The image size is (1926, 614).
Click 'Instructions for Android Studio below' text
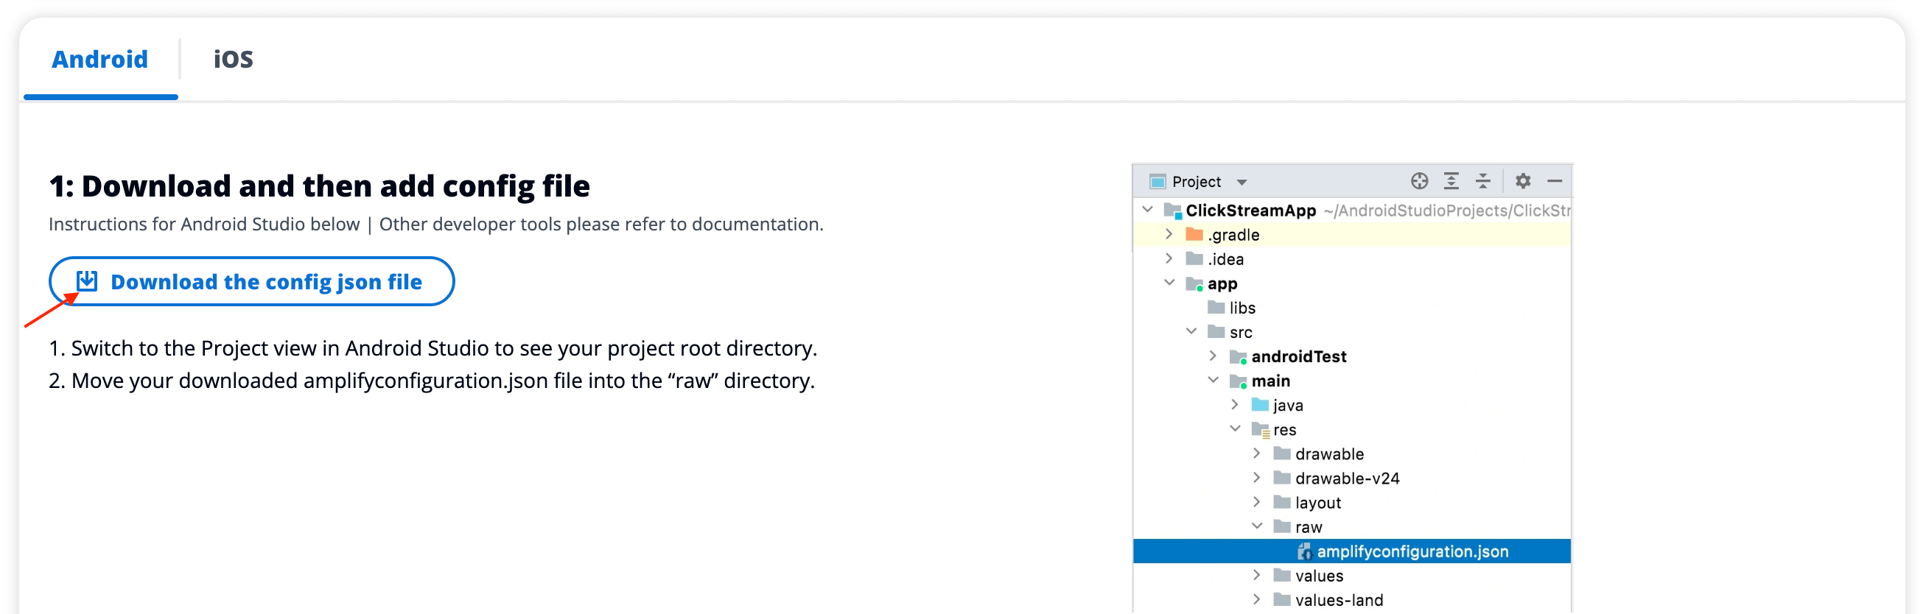pyautogui.click(x=204, y=224)
